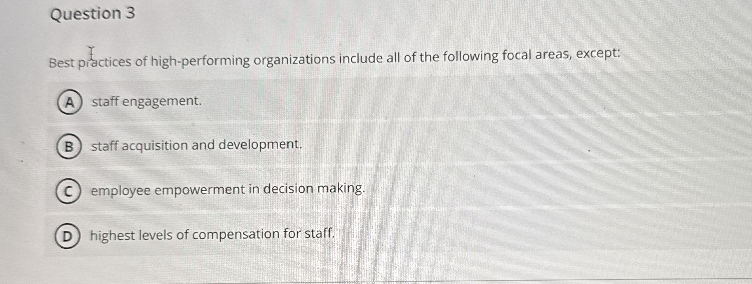The height and width of the screenshot is (284, 752).
Task: Click the text cursor near 'practices'
Action: click(x=91, y=53)
